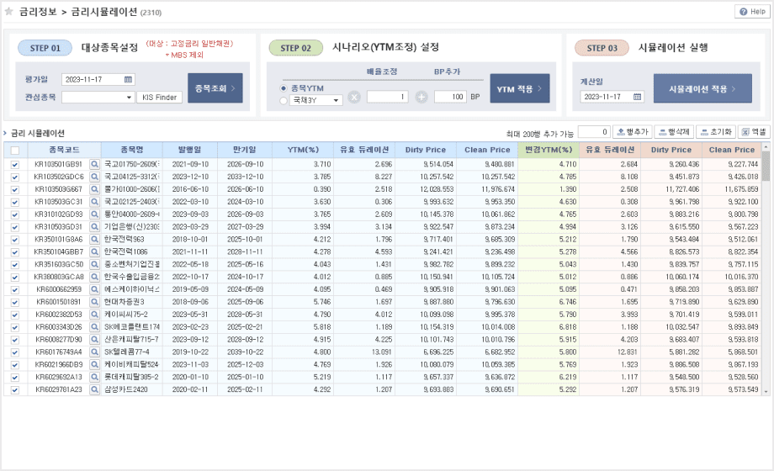The image size is (774, 471).
Task: Click magnifier icon for KR350101G8A6
Action: 94,239
